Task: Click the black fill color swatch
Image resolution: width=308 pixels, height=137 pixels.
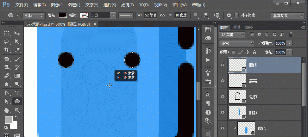Action: [63, 15]
